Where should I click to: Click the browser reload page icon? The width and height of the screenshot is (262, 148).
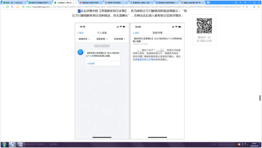pos(8,7)
